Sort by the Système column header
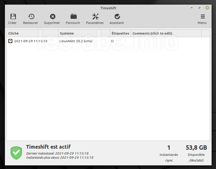 pos(84,33)
